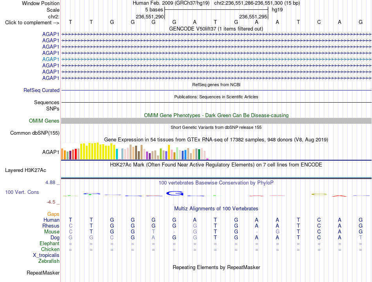
Task: Click the faded T mismatch in the Mouse row
Action: (153, 231)
